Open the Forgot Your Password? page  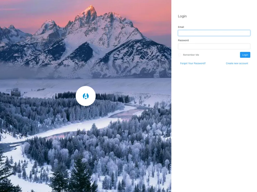pos(193,63)
